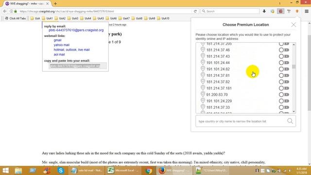The image size is (311, 175).
Task: Open the UsA6 bookmark folder
Action: click(111, 18)
